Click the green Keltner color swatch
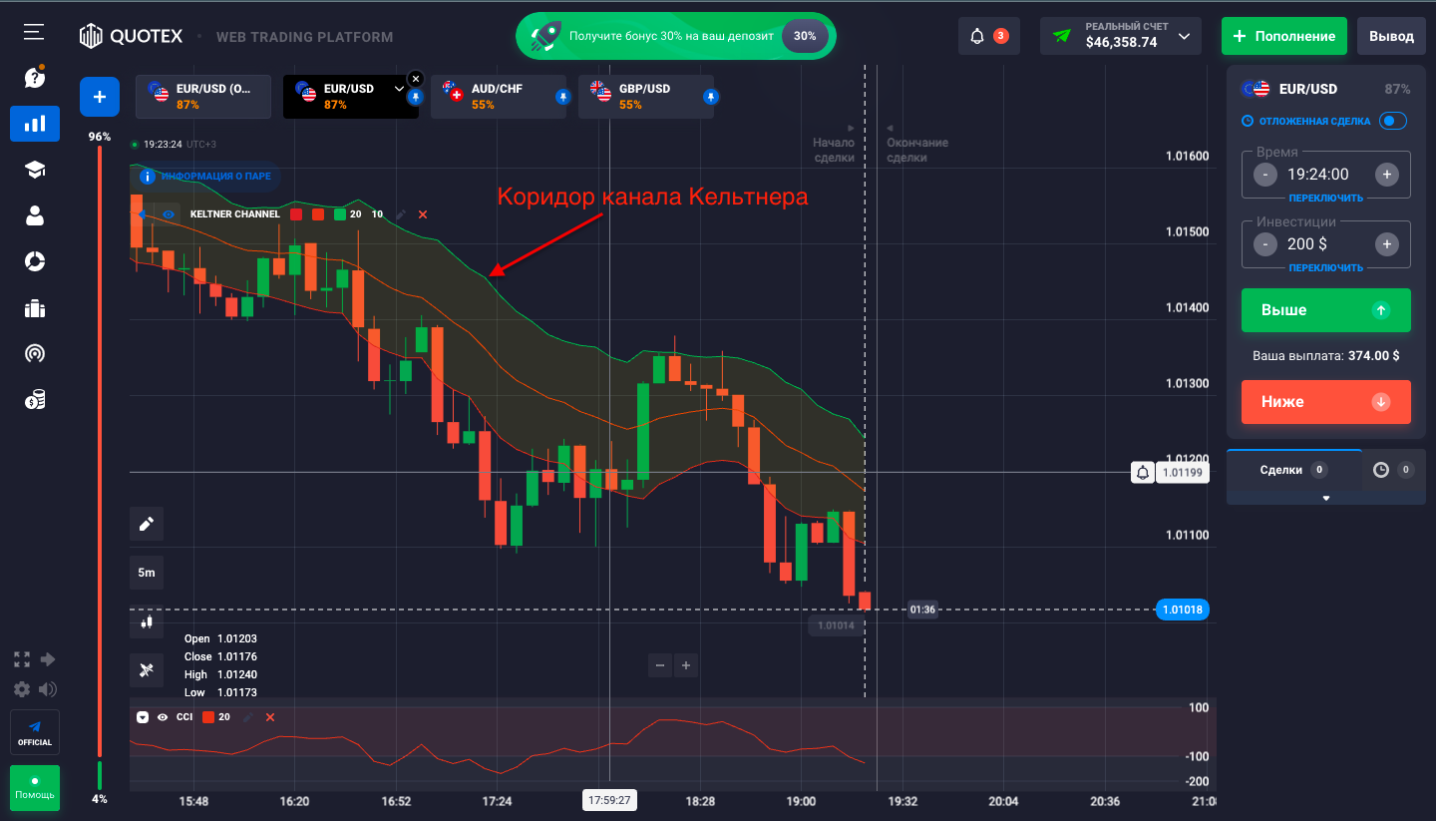Viewport: 1436px width, 821px height. click(340, 214)
